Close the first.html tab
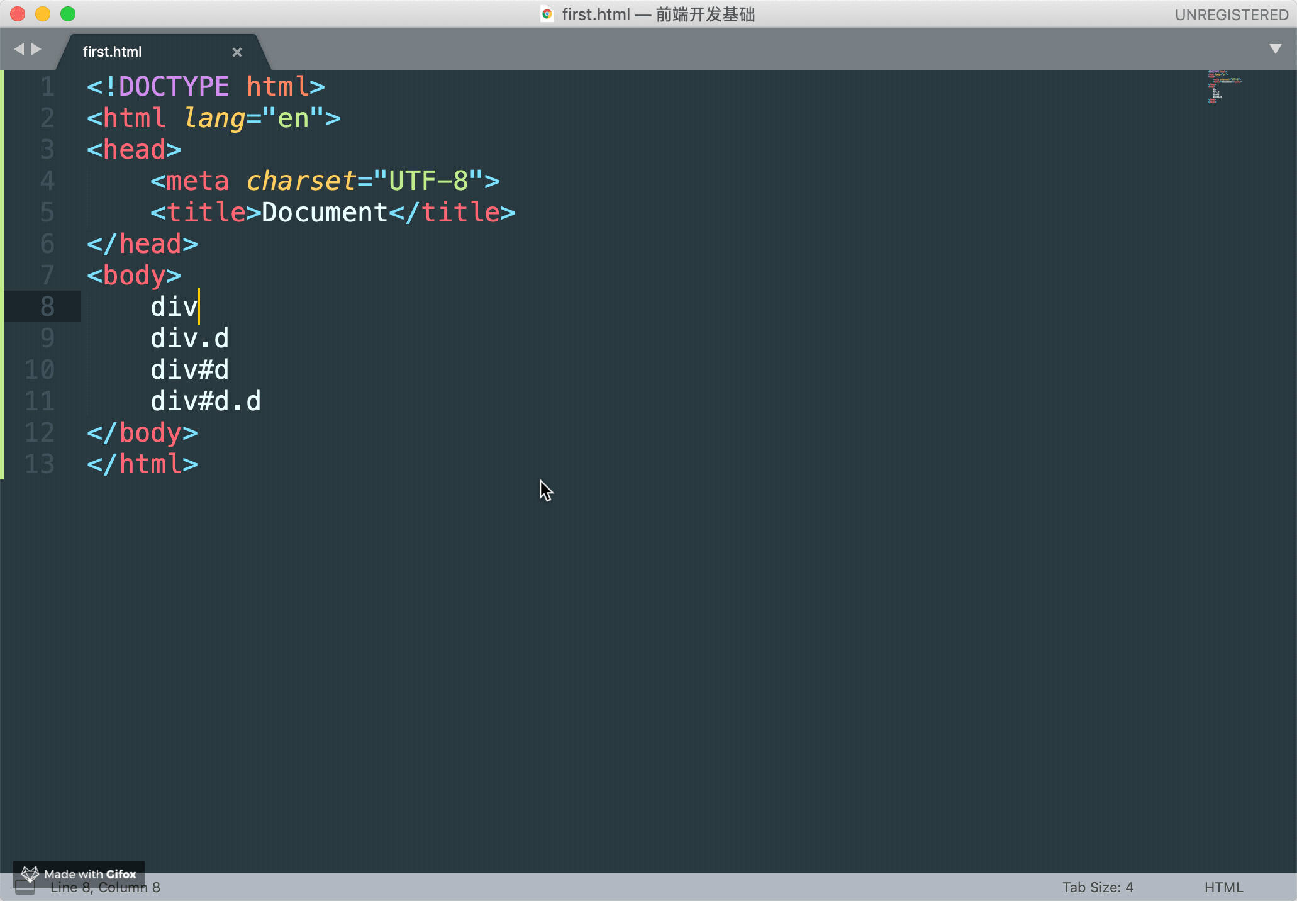1297x901 pixels. pyautogui.click(x=237, y=52)
